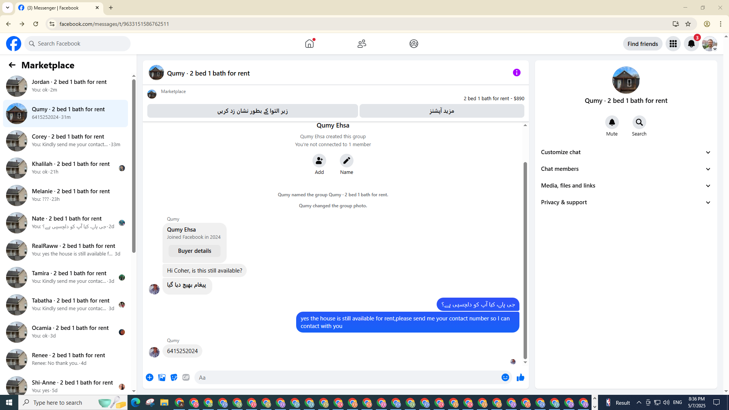Click the Find friends button
729x410 pixels.
click(642, 44)
